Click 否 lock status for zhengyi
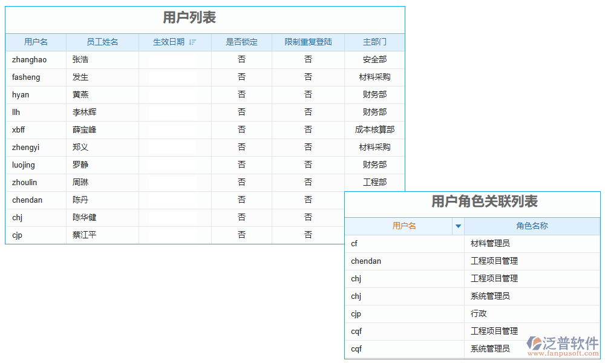The width and height of the screenshot is (605, 363). click(241, 147)
